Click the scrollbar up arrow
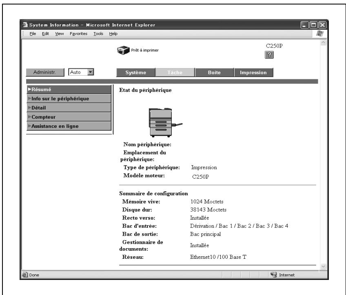The width and height of the screenshot is (346, 295). pos(323,42)
